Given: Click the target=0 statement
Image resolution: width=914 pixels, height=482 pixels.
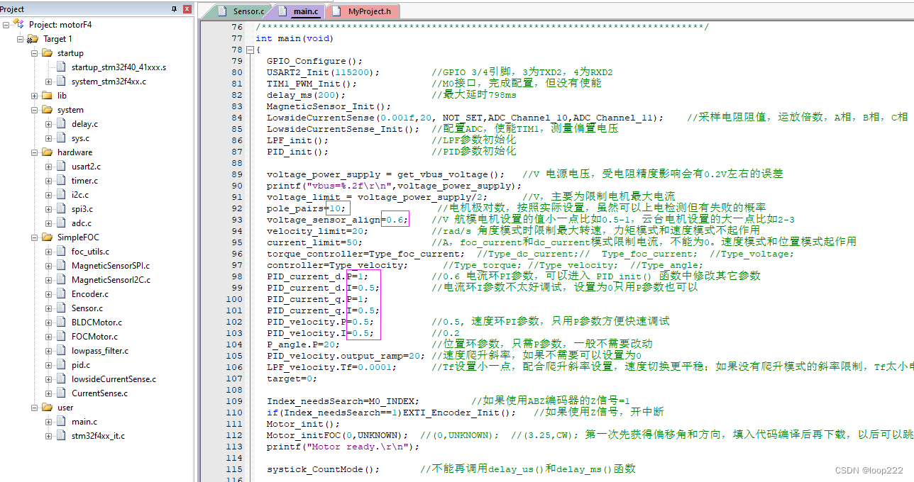Looking at the screenshot, I should [292, 379].
